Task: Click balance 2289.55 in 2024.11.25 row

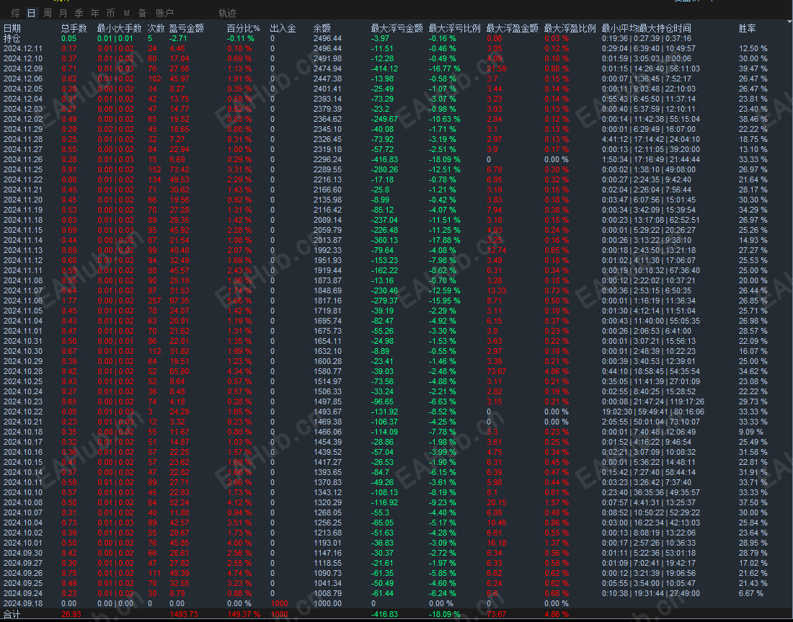Action: (x=327, y=169)
